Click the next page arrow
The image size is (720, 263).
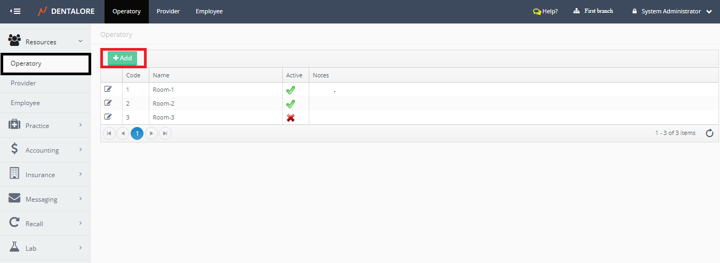tap(151, 133)
